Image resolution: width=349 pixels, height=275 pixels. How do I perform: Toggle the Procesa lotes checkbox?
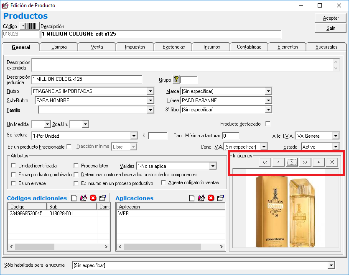point(76,166)
